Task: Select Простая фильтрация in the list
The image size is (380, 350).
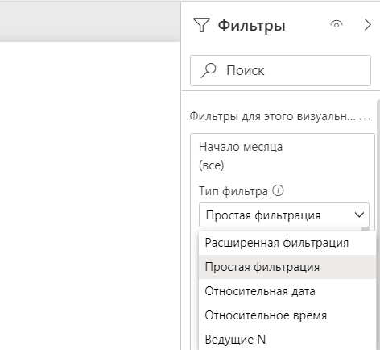Action: point(287,267)
